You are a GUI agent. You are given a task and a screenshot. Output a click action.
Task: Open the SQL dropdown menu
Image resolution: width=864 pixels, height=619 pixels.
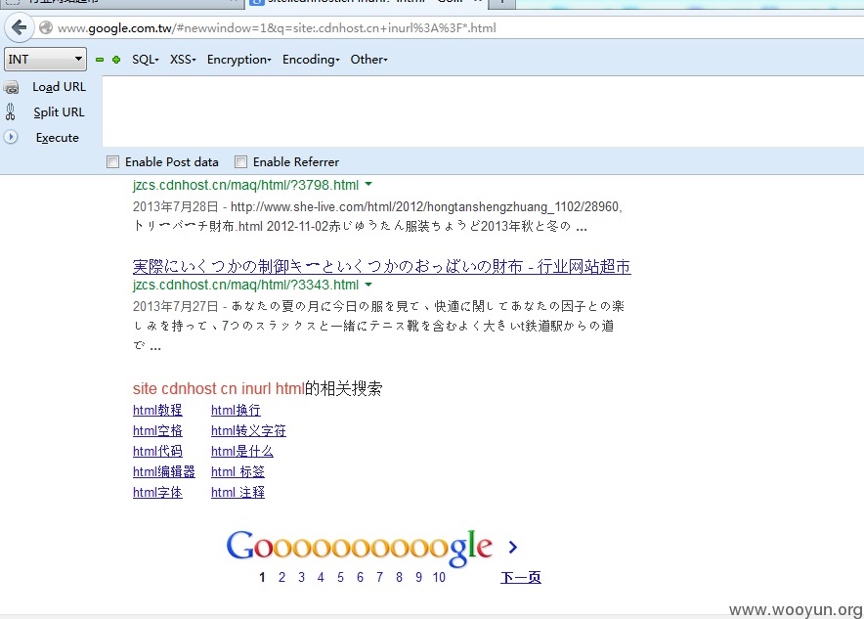pyautogui.click(x=146, y=60)
